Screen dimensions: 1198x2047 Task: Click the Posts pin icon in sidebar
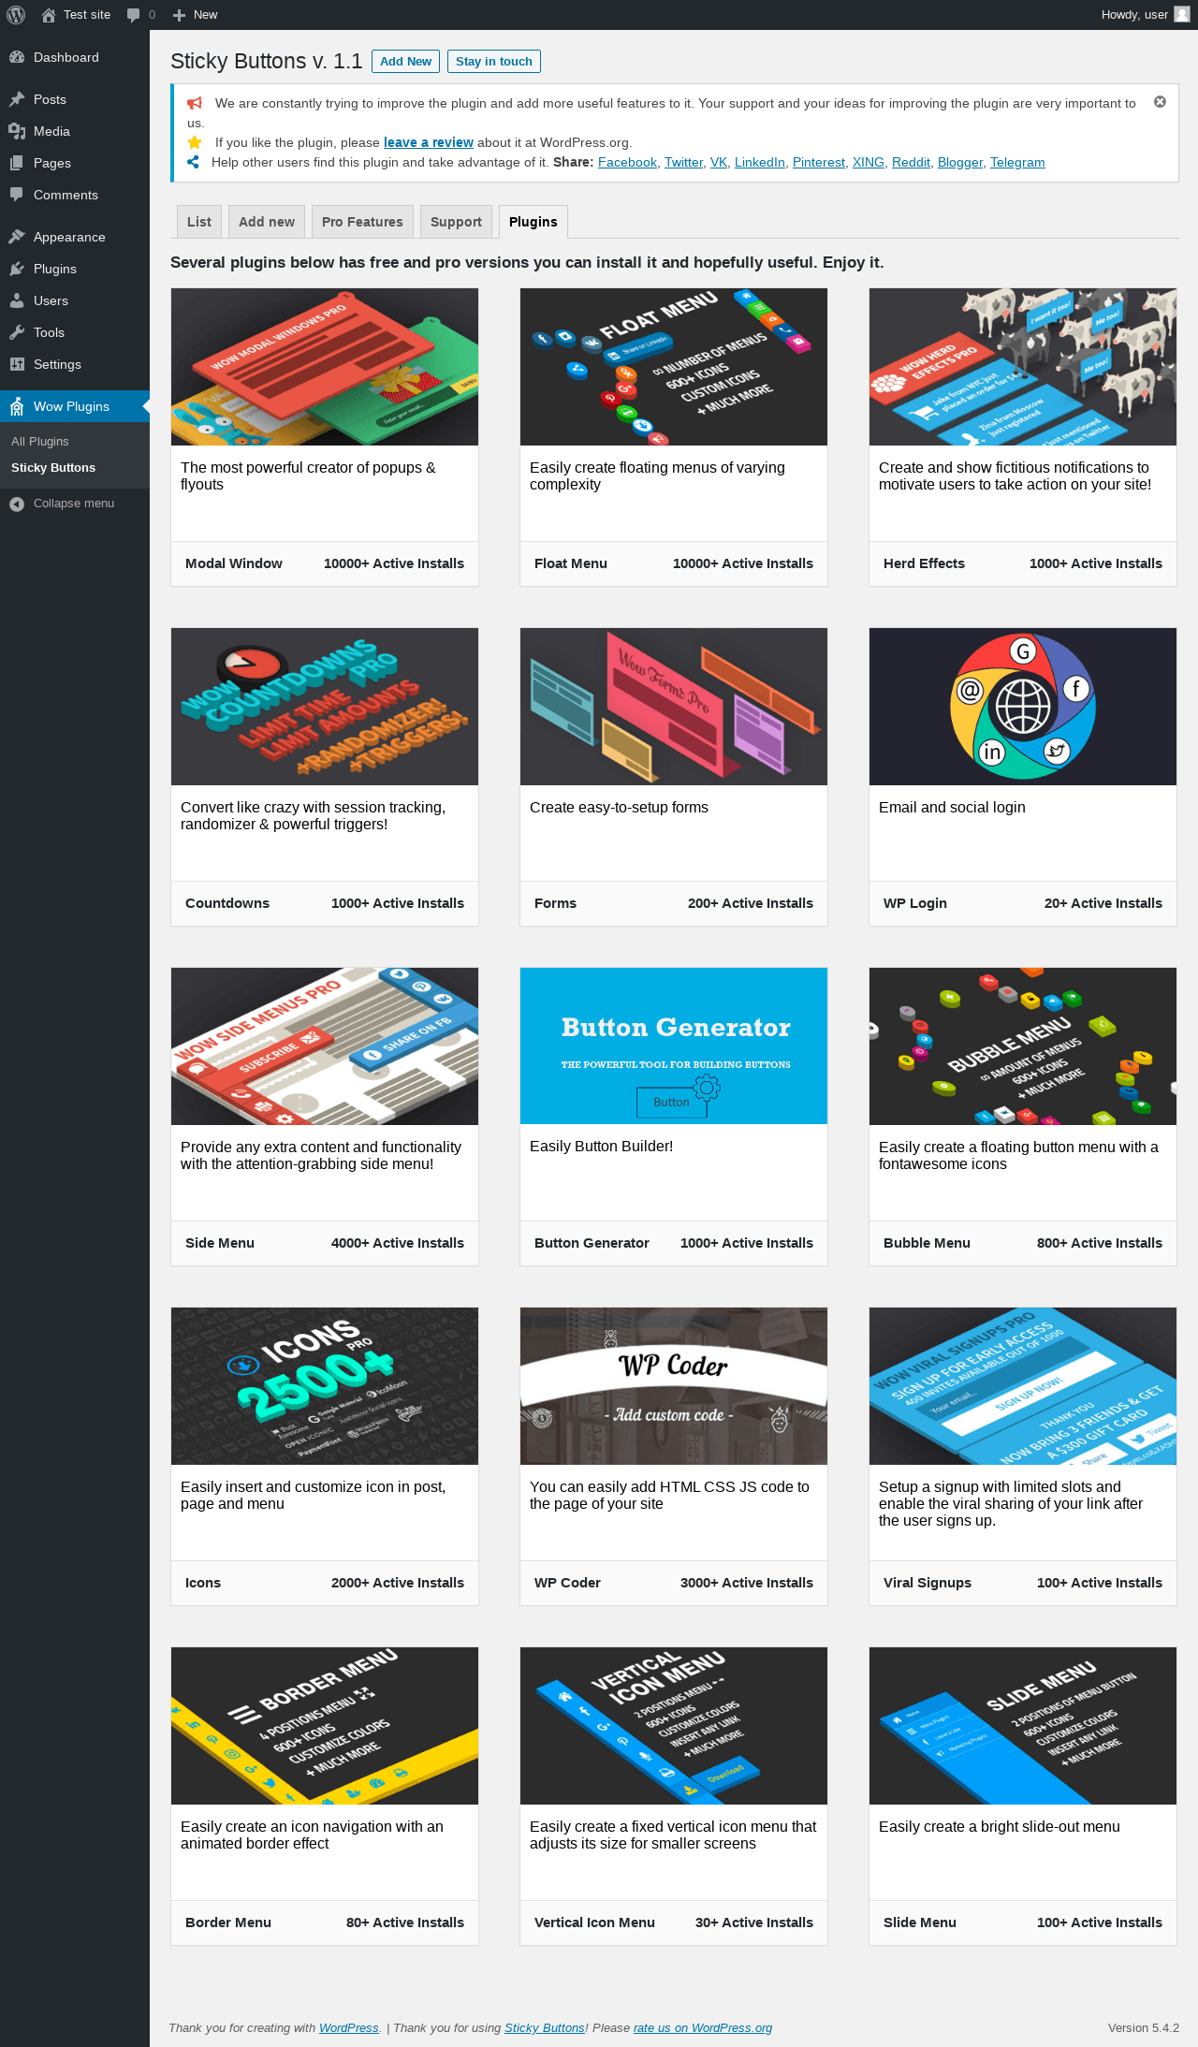[x=17, y=99]
